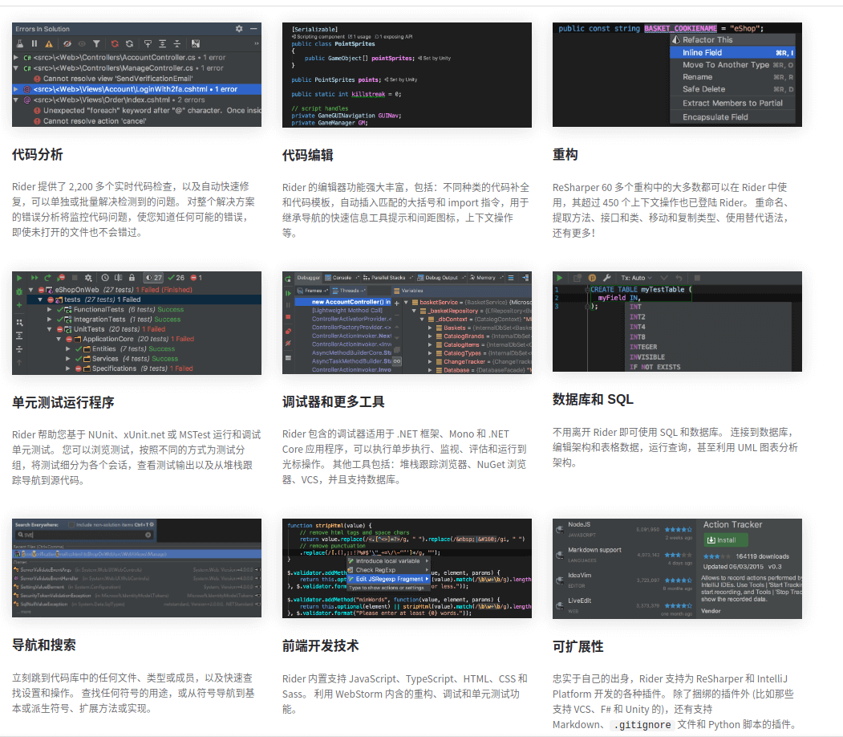The height and width of the screenshot is (737, 843).
Task: Click the clock icon in unit test toolbar
Action: pyautogui.click(x=105, y=278)
